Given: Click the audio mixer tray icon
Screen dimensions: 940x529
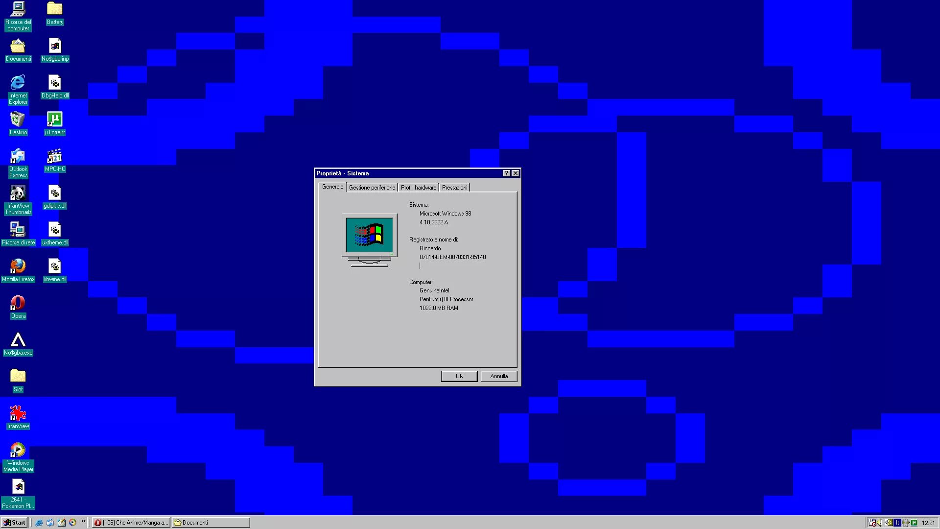Looking at the screenshot, I should [906, 523].
